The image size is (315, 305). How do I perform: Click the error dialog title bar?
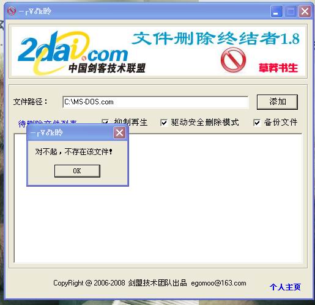70,133
